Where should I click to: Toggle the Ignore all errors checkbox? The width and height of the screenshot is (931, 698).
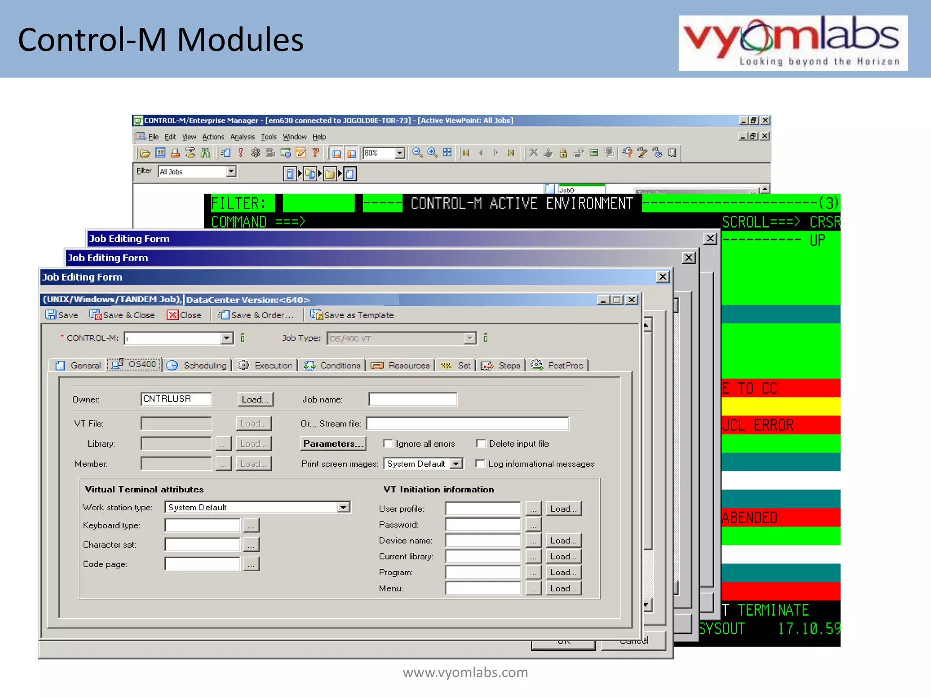coord(388,444)
